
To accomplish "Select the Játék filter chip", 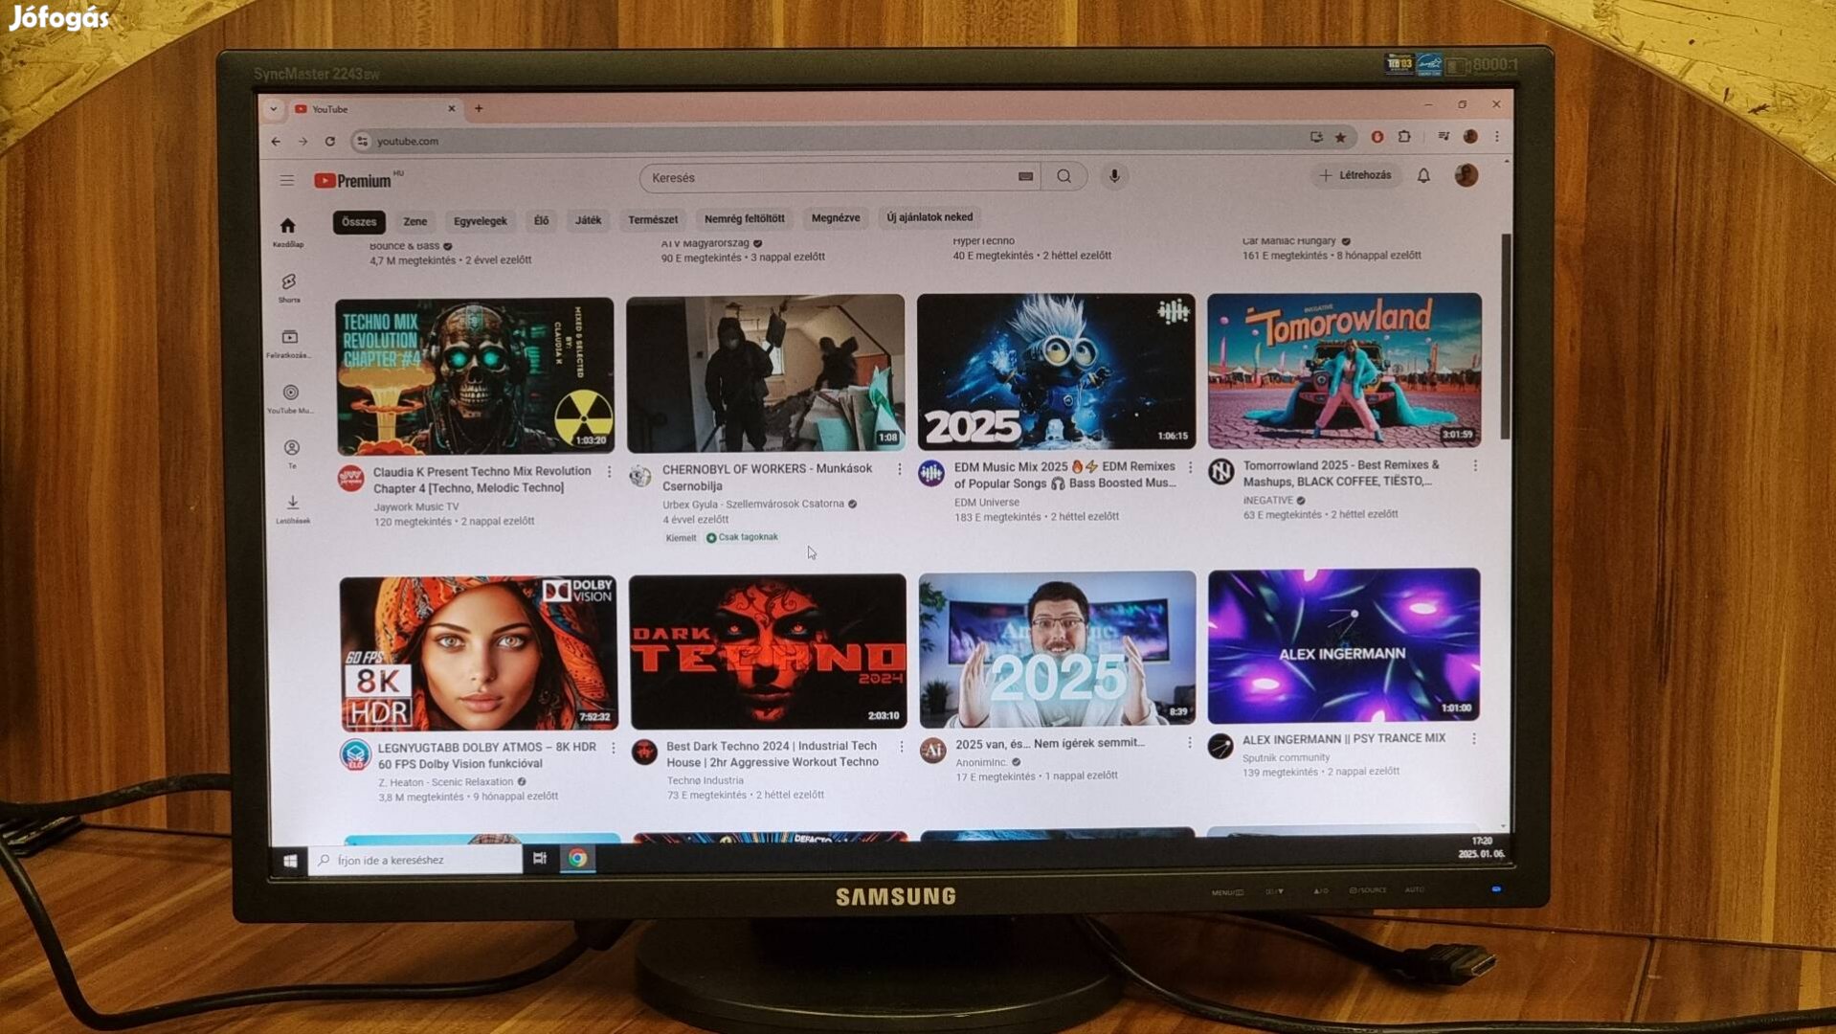I will 588,220.
